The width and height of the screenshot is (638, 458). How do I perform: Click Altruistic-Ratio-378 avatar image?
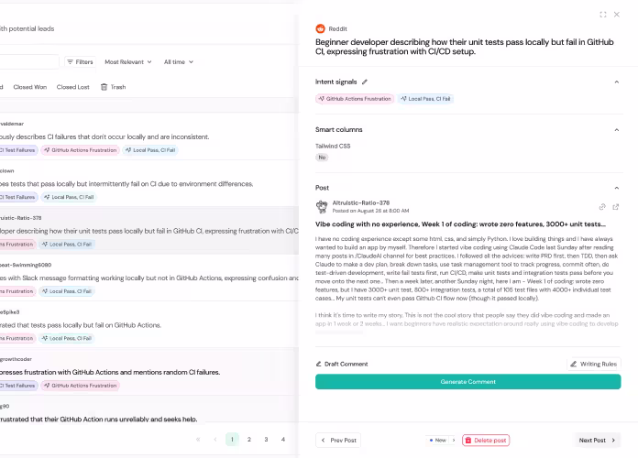click(x=322, y=207)
